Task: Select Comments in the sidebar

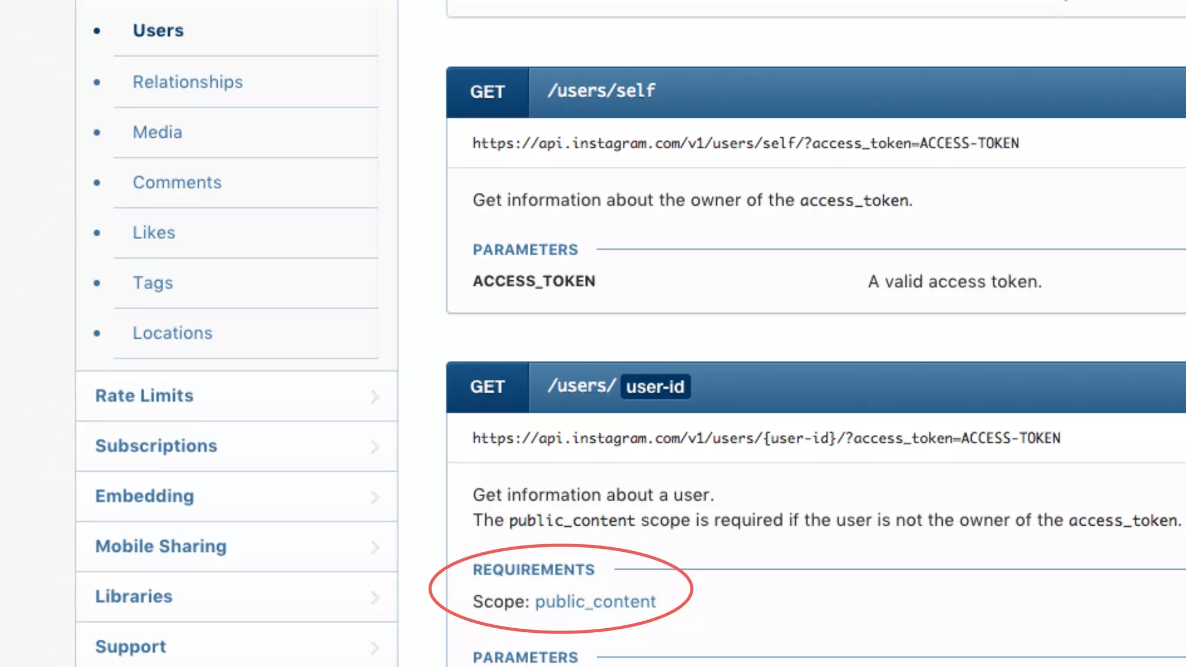Action: click(177, 183)
